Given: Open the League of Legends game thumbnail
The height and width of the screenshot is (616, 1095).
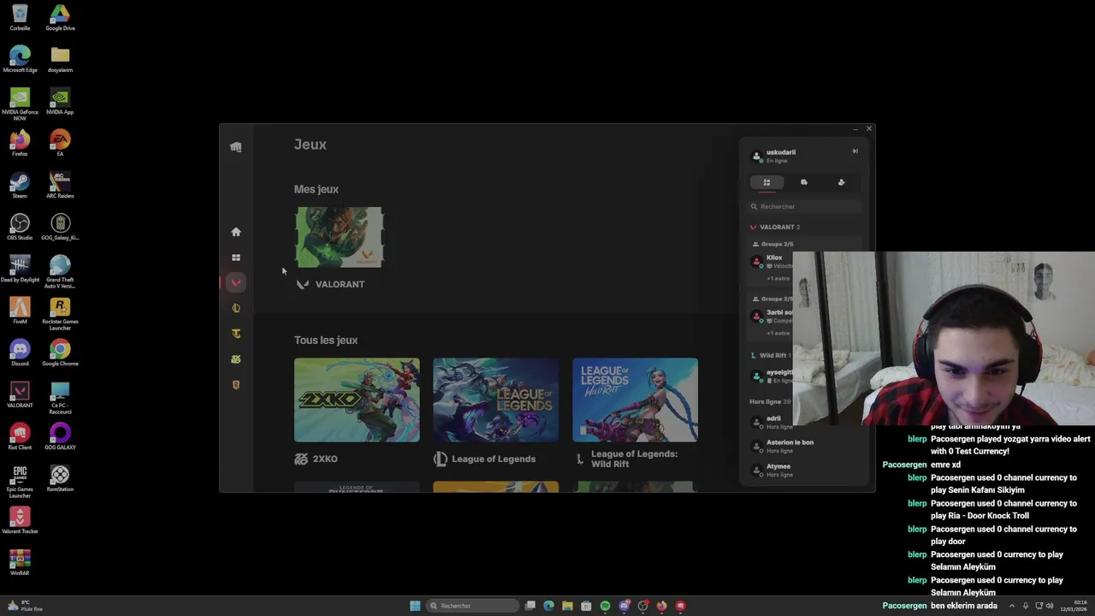Looking at the screenshot, I should click(x=496, y=400).
